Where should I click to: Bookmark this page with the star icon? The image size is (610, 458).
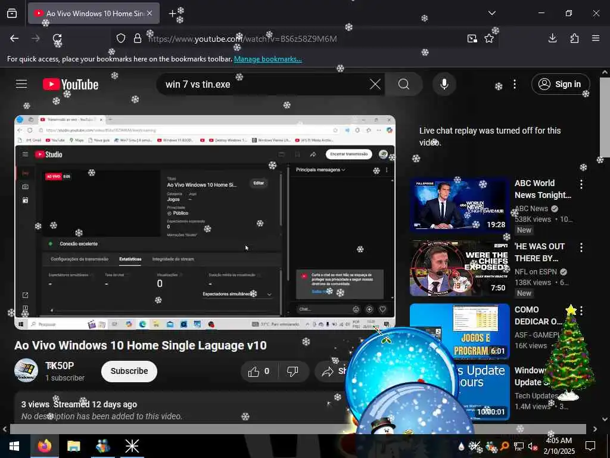point(489,38)
